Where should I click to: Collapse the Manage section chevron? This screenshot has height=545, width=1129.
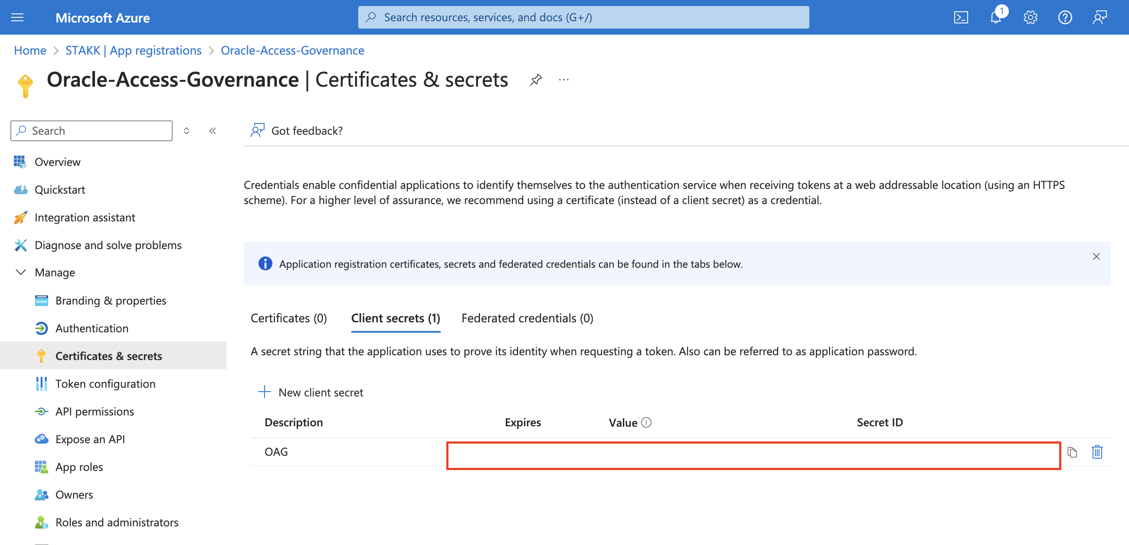point(20,272)
